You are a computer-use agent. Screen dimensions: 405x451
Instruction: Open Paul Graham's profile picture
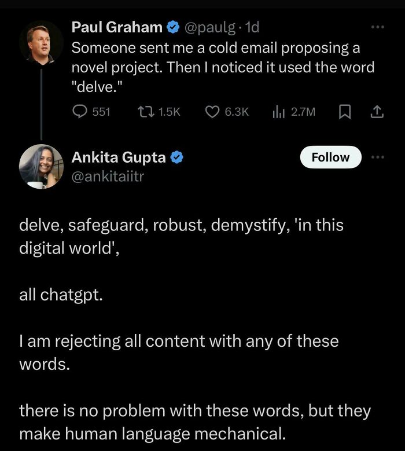[41, 42]
